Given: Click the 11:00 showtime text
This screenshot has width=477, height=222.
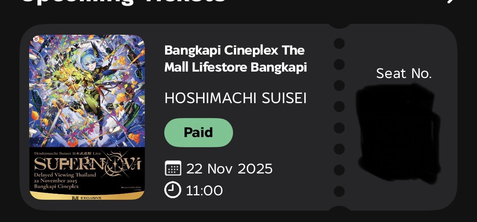Looking at the screenshot, I should point(204,190).
